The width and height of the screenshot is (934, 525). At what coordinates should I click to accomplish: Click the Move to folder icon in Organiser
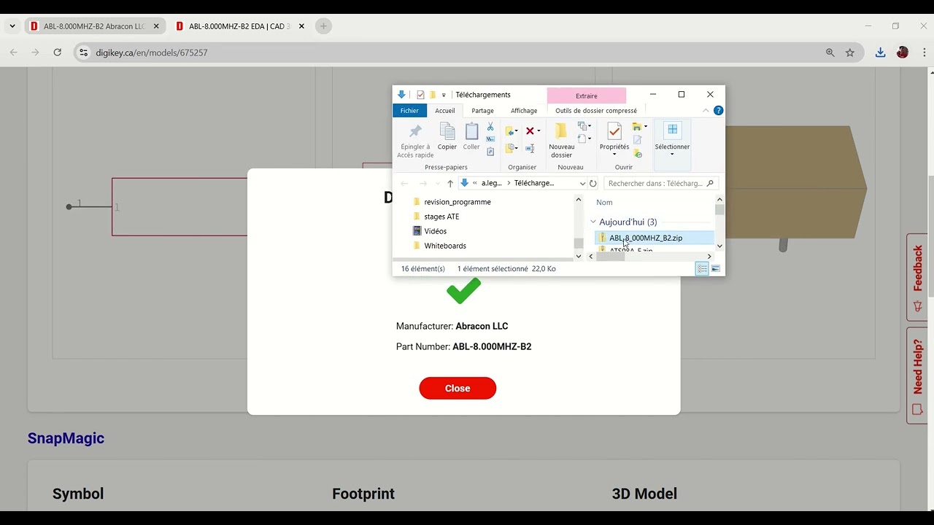click(x=511, y=131)
